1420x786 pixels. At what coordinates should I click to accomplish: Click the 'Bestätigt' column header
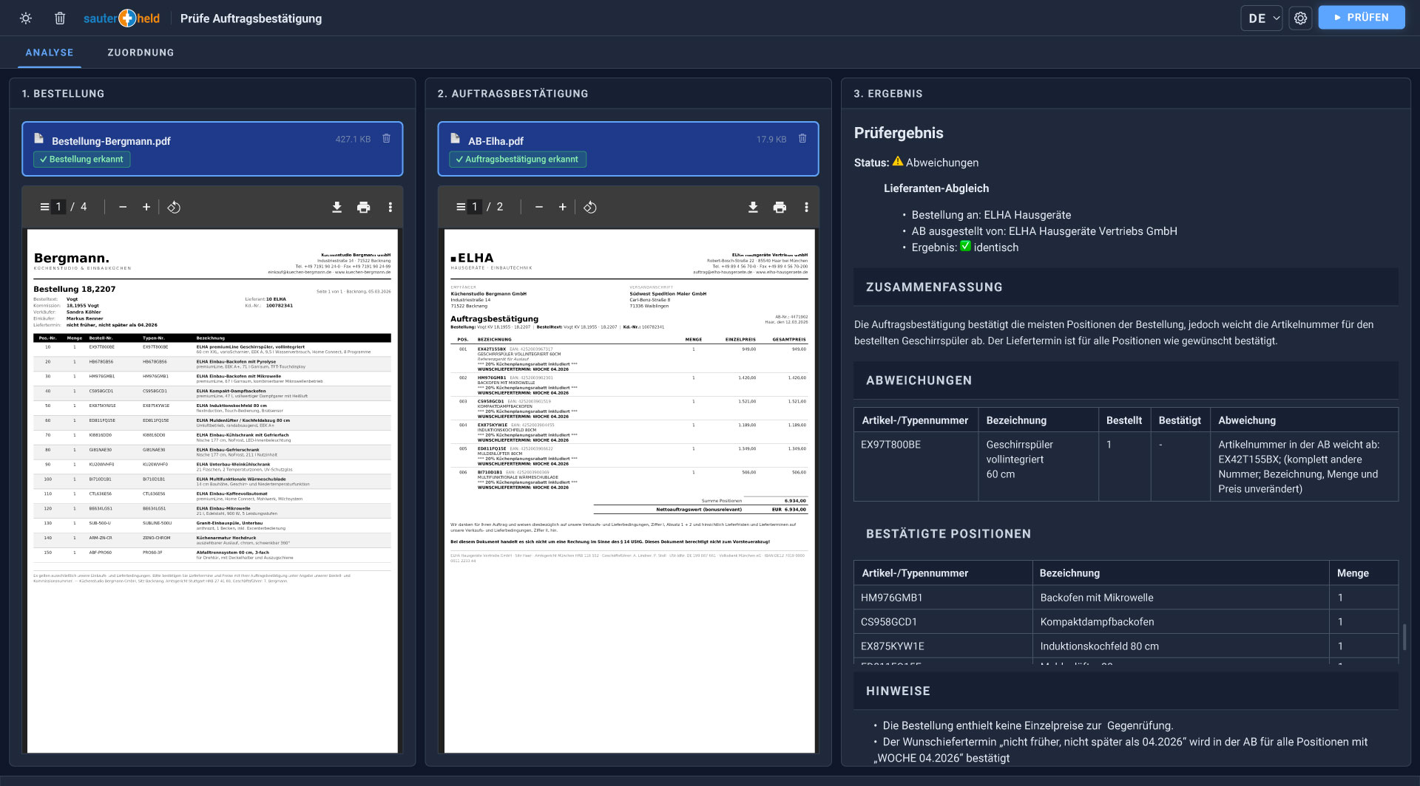pos(1180,420)
